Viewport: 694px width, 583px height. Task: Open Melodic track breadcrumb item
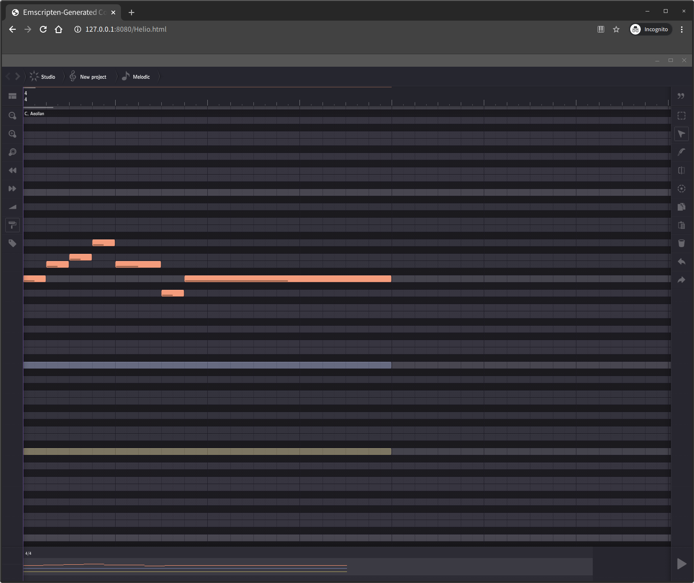(141, 77)
